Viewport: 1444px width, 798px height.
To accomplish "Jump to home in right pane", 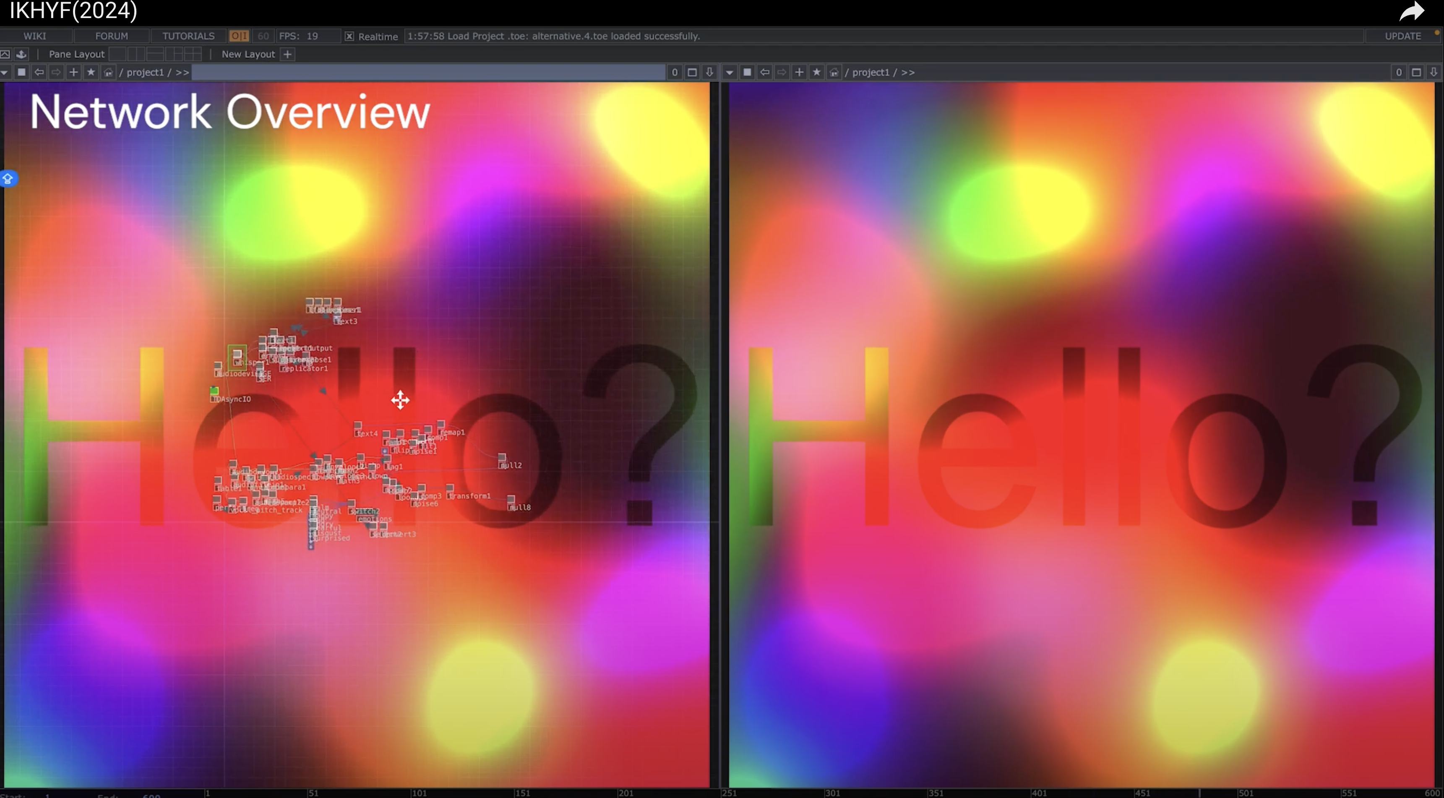I will [x=834, y=72].
